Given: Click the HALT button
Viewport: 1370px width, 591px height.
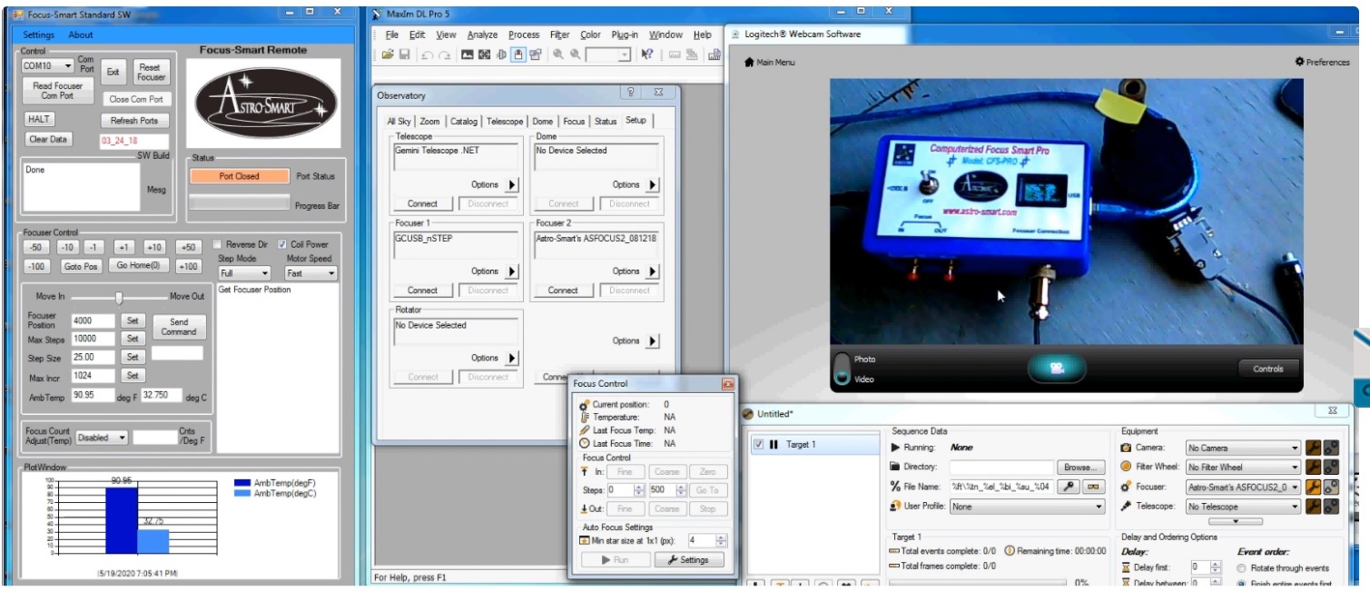Looking at the screenshot, I should pyautogui.click(x=39, y=119).
